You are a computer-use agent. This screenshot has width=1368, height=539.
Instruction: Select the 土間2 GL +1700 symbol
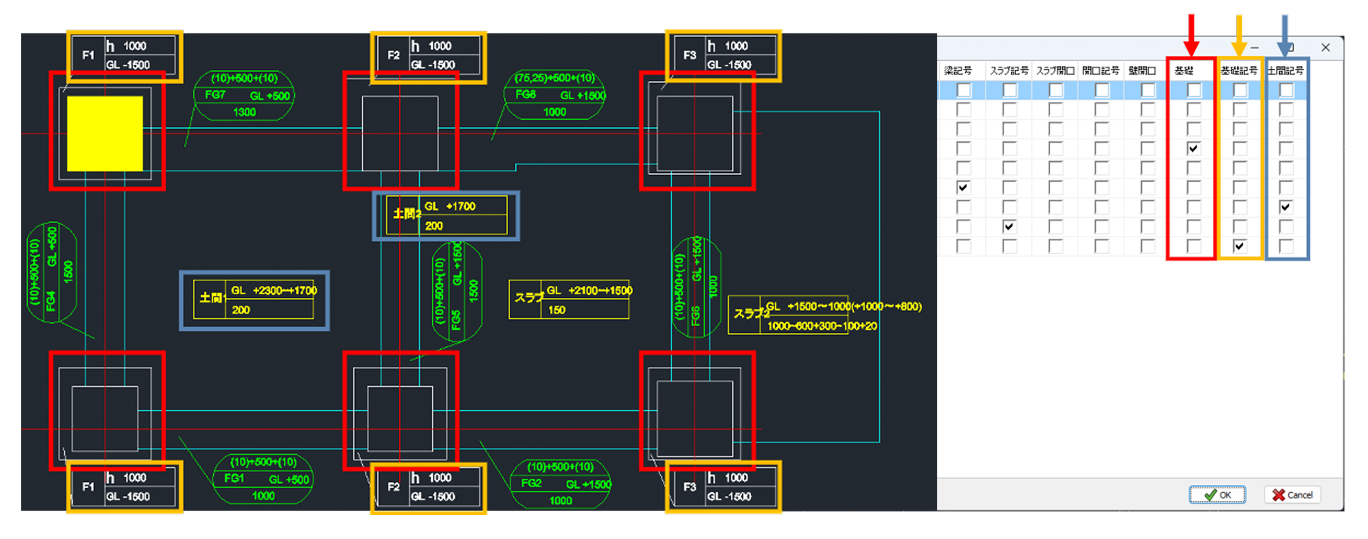click(446, 215)
